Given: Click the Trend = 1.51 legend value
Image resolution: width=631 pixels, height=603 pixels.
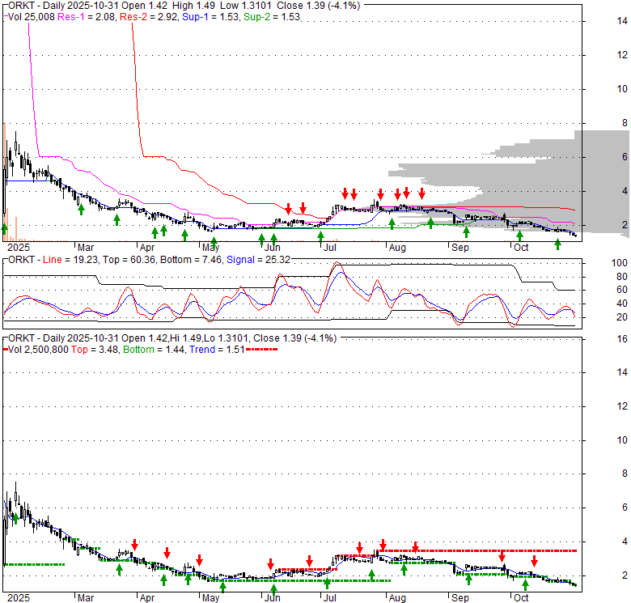Looking at the screenshot, I should coord(217,350).
